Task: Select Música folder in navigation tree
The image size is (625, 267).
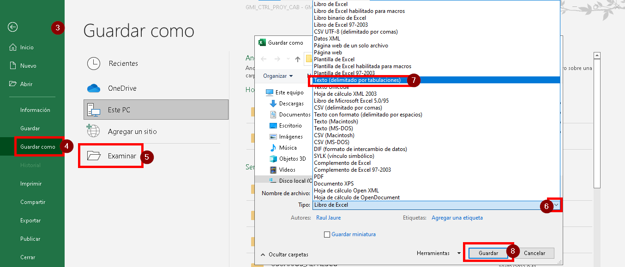Action: pos(283,148)
